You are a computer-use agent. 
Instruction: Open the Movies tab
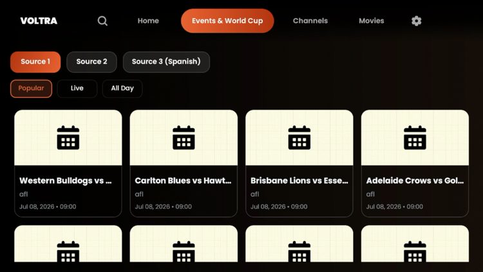[372, 21]
